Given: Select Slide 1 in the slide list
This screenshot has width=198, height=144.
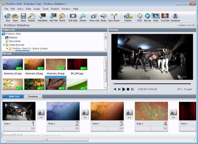Looking at the screenshot, I should 19,111.
